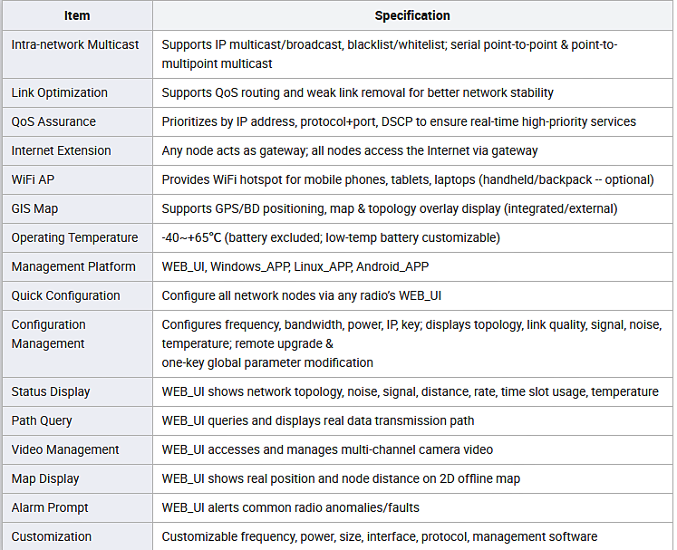Click the Specification column header

pyautogui.click(x=412, y=15)
